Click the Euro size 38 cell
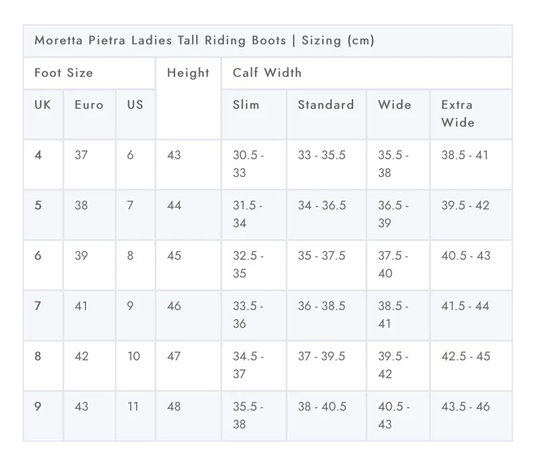 (x=81, y=206)
